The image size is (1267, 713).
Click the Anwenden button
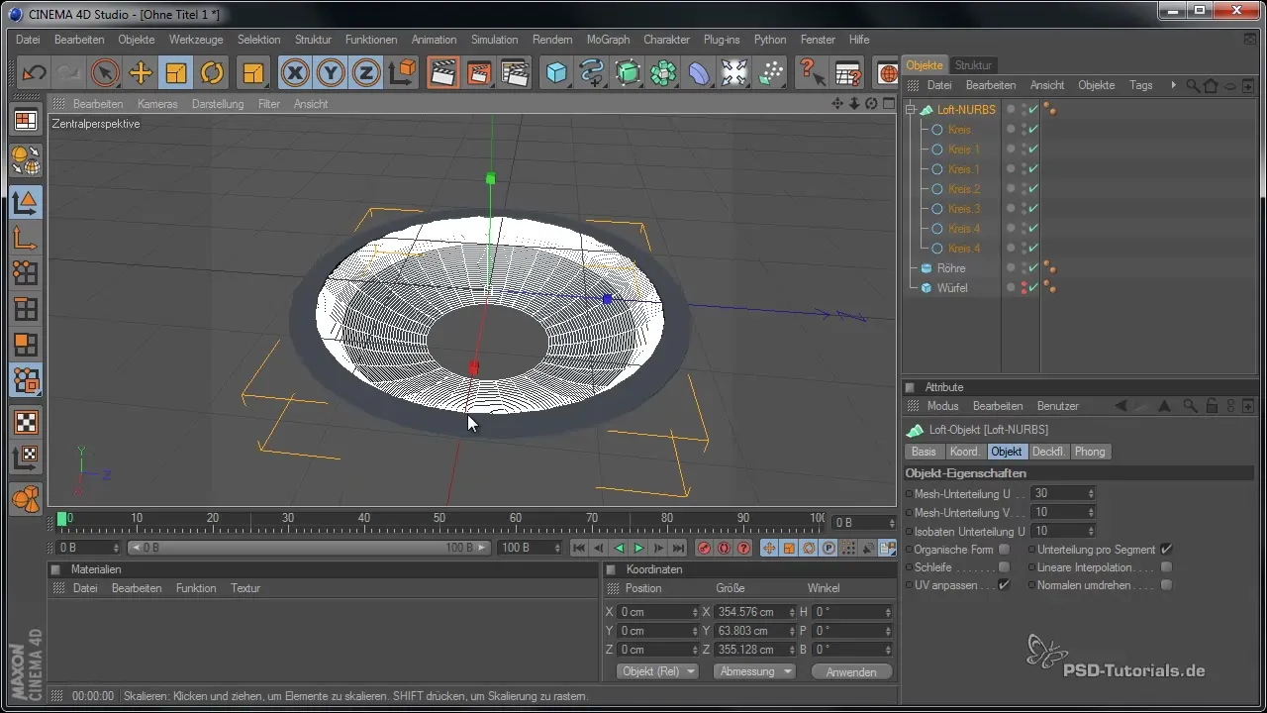pyautogui.click(x=850, y=671)
